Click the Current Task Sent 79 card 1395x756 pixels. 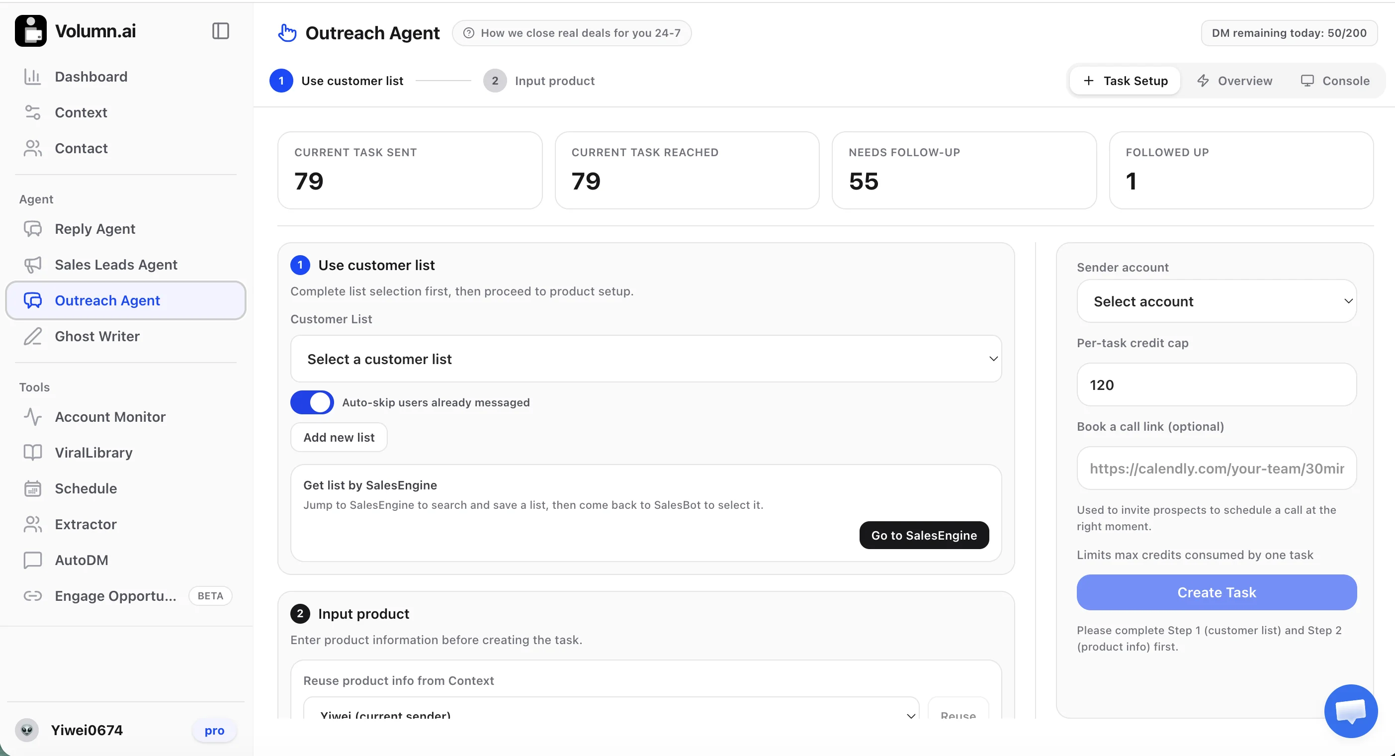pyautogui.click(x=410, y=170)
